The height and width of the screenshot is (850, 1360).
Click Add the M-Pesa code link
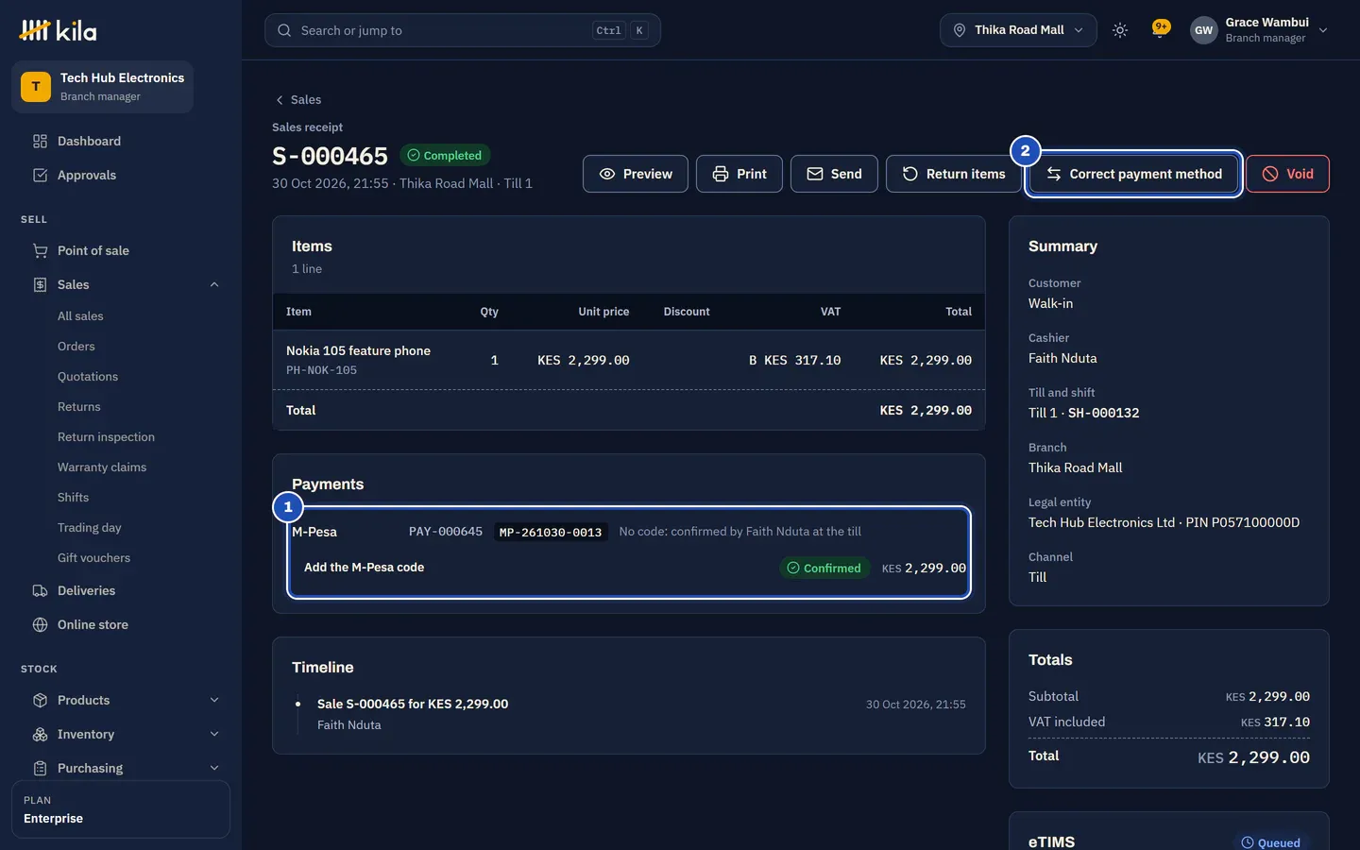point(364,568)
